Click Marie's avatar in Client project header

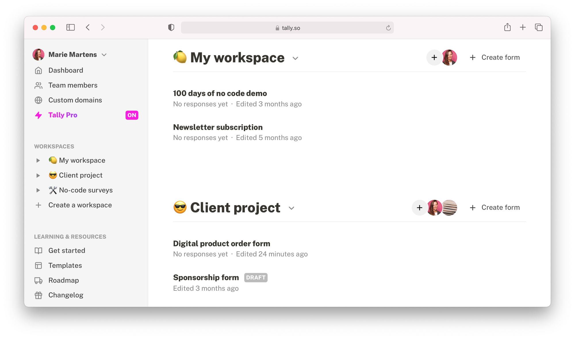click(x=435, y=208)
